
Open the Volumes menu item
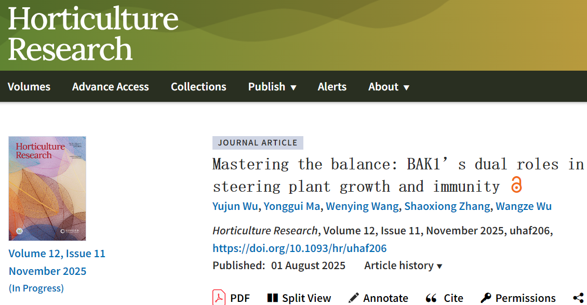tap(29, 87)
